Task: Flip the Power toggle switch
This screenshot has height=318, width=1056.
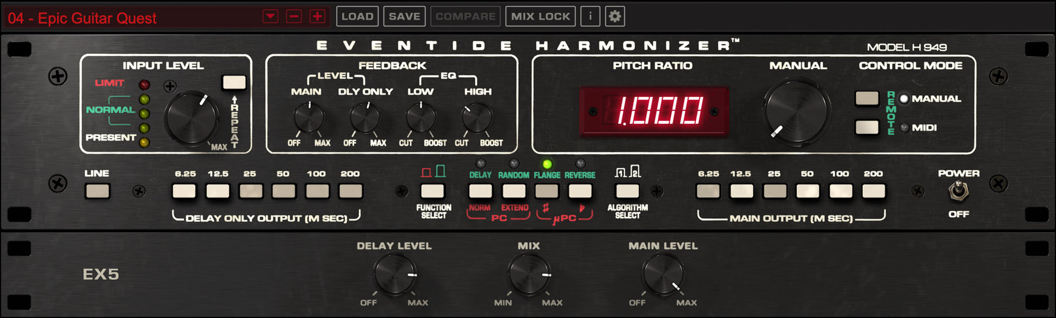Action: tap(959, 191)
